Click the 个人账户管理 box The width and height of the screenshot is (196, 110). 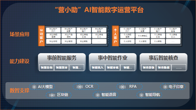[x=173, y=30]
